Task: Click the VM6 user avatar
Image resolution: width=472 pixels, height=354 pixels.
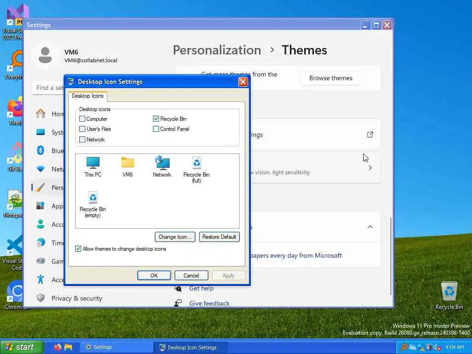Action: 45,55
